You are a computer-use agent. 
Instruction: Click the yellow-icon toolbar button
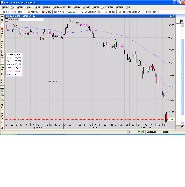tap(129, 12)
